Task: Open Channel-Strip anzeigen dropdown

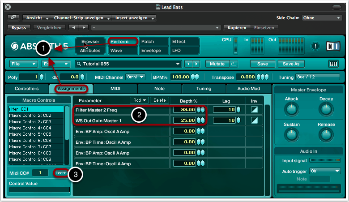Action: pyautogui.click(x=81, y=17)
